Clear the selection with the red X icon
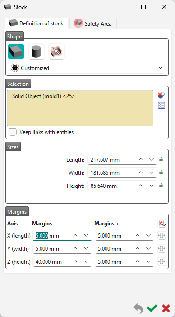This screenshot has height=317, width=175. click(x=161, y=95)
